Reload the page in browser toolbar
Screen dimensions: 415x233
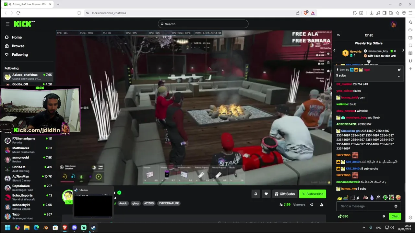point(18,13)
